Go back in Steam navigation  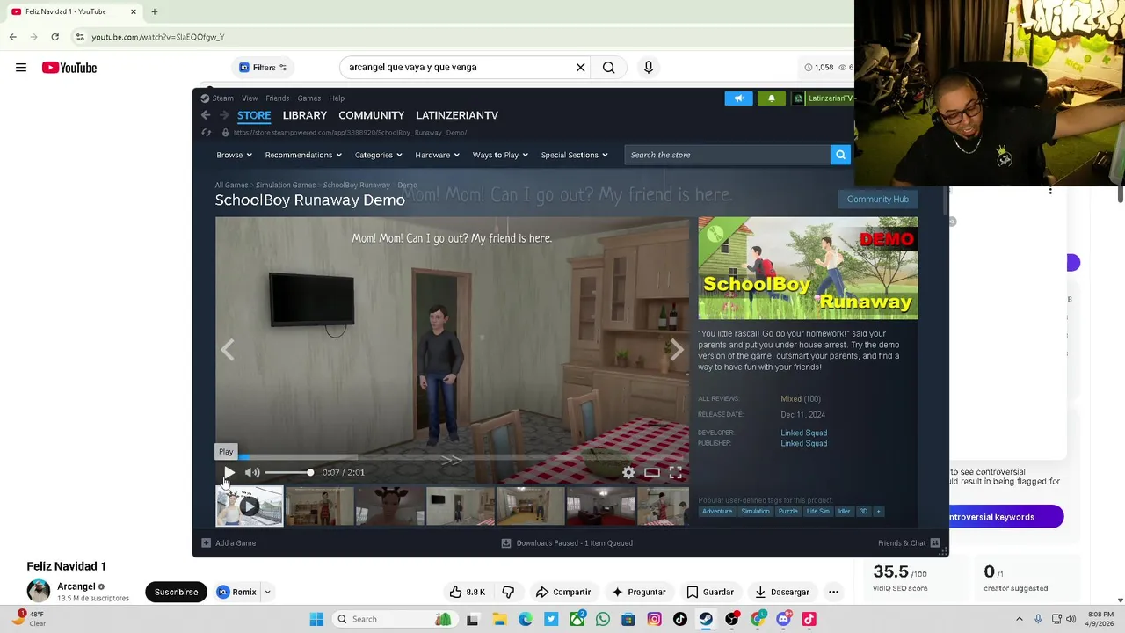pyautogui.click(x=206, y=115)
